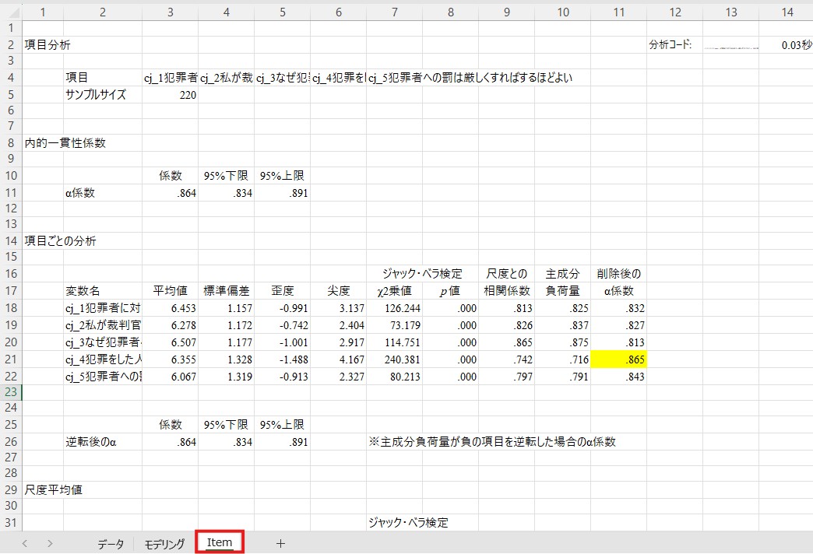Click the plus button to add a new sheet
Screen dimensions: 813x554
pyautogui.click(x=280, y=544)
